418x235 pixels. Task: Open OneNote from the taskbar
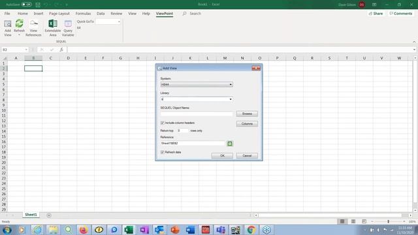coord(144,230)
